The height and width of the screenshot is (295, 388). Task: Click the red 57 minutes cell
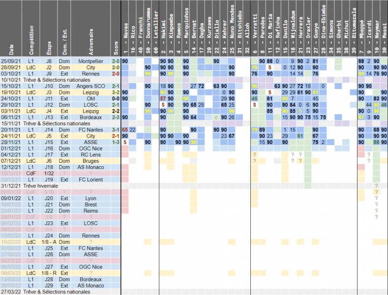pyautogui.click(x=163, y=98)
